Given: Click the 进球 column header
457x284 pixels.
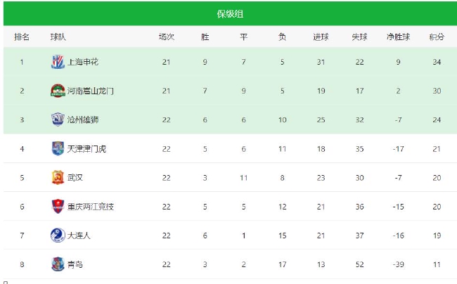Looking at the screenshot, I should (321, 37).
